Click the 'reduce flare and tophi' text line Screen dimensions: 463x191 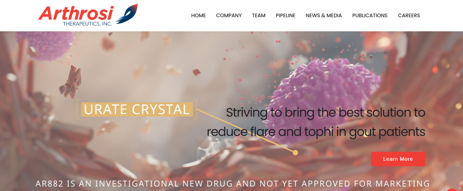point(316,132)
